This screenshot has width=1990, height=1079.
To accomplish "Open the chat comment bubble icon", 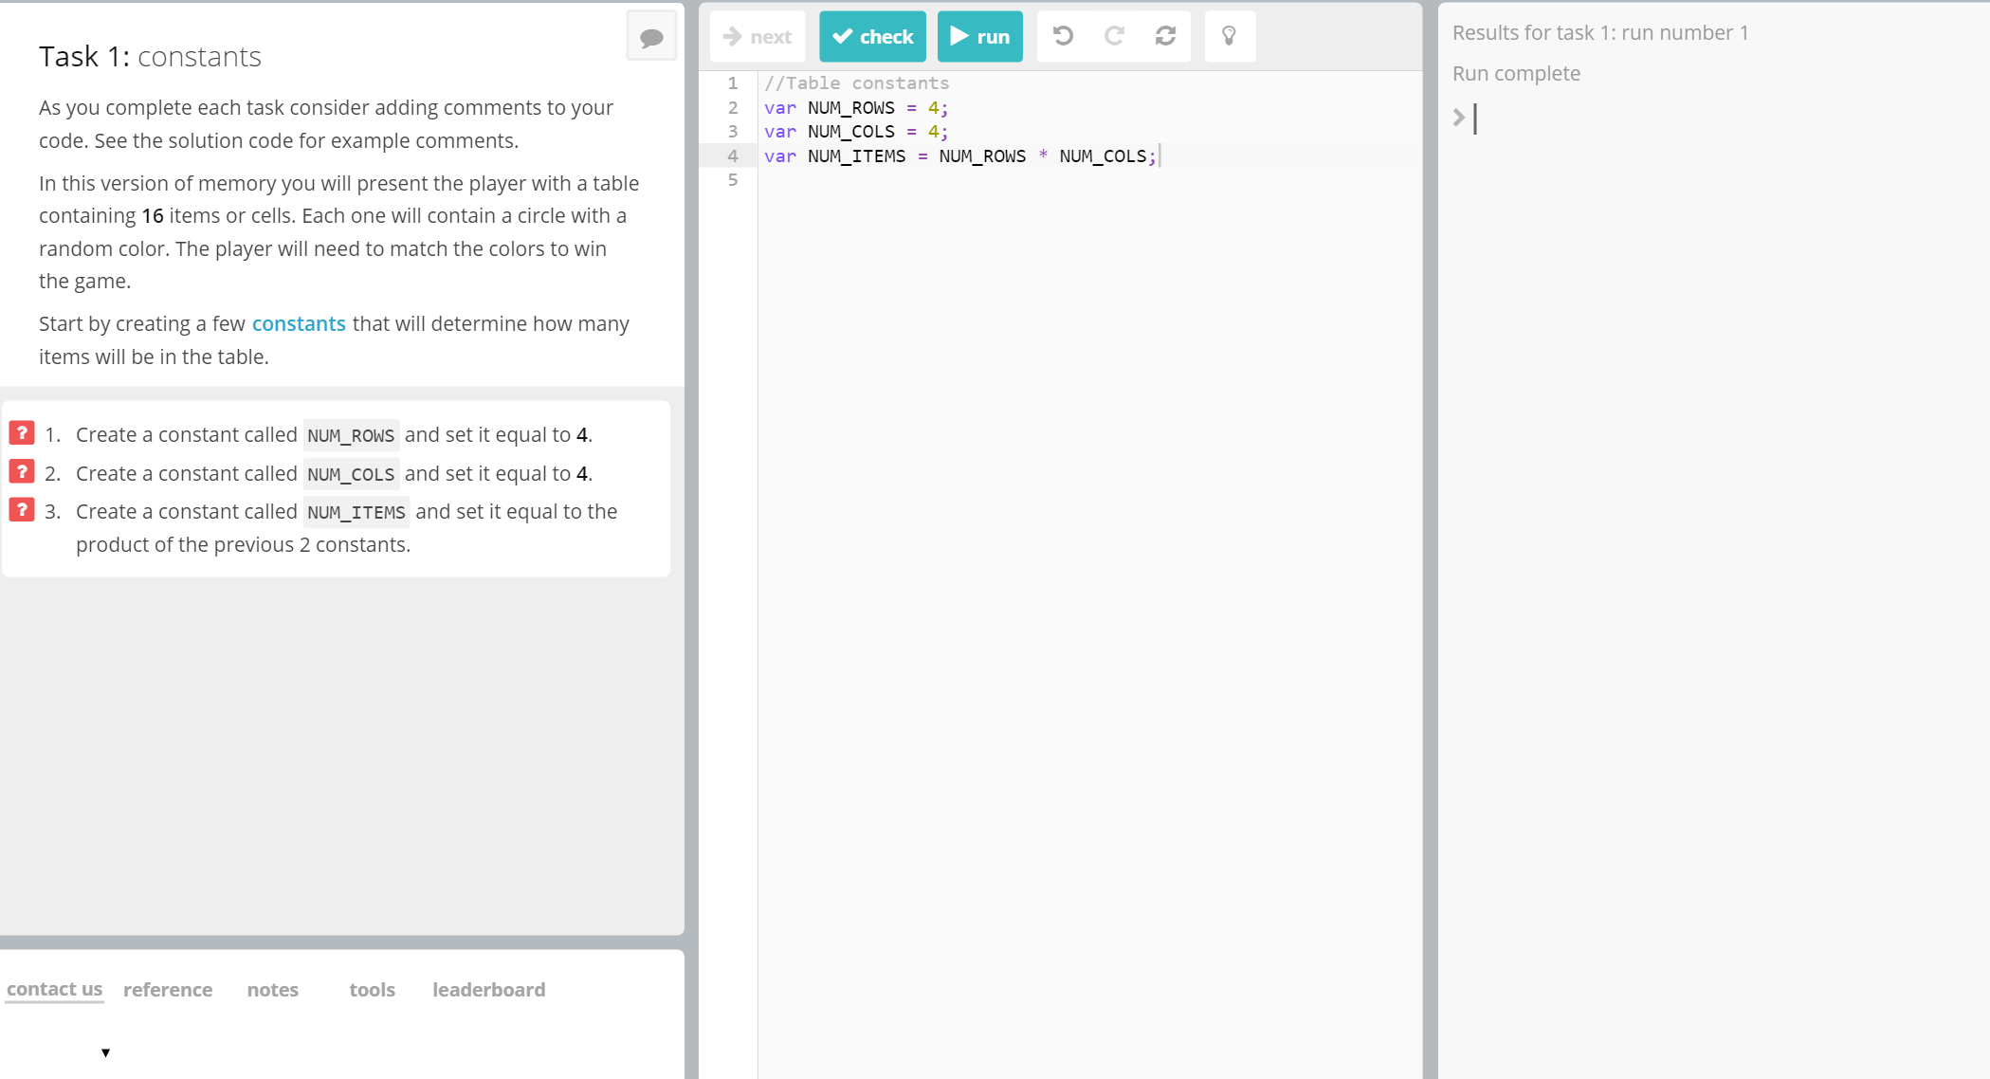I will click(651, 37).
